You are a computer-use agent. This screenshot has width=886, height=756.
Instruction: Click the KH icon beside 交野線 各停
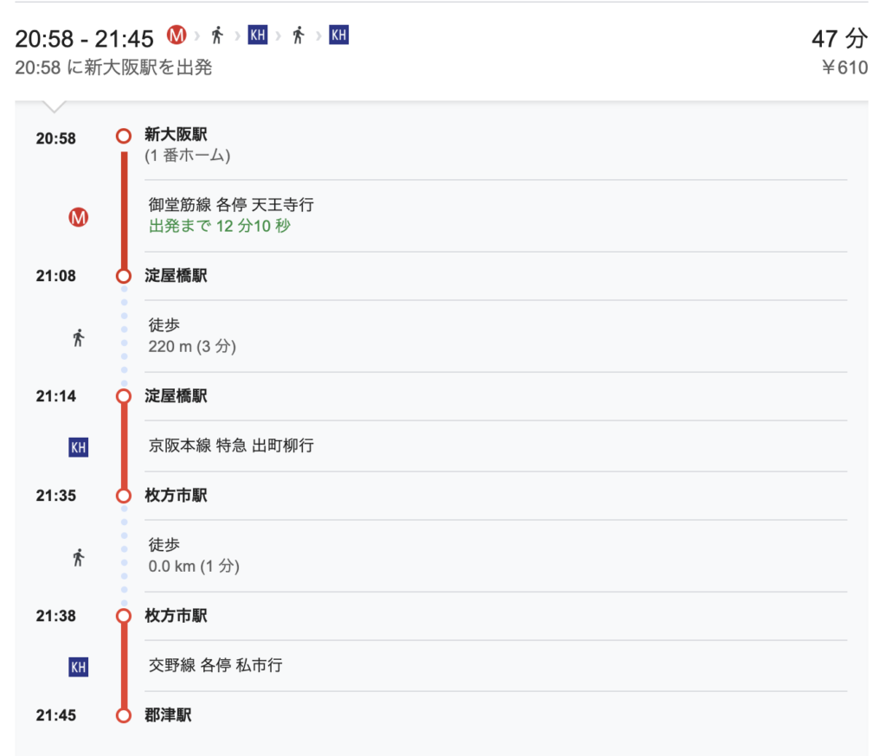(x=79, y=667)
